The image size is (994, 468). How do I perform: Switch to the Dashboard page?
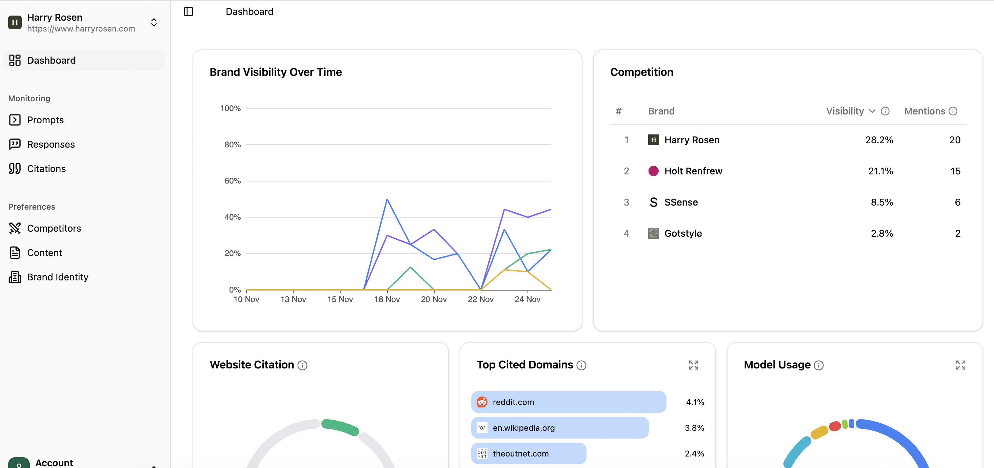51,60
